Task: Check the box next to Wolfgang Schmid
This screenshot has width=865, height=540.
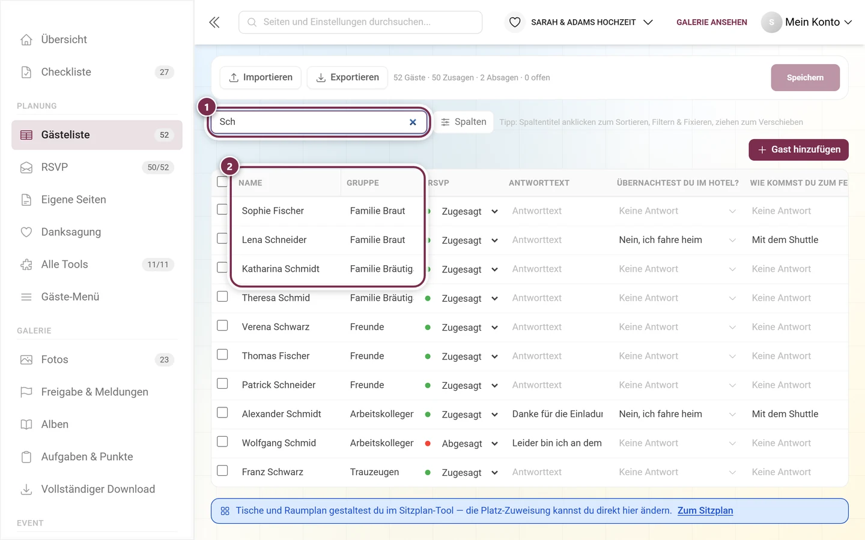Action: pos(222,442)
